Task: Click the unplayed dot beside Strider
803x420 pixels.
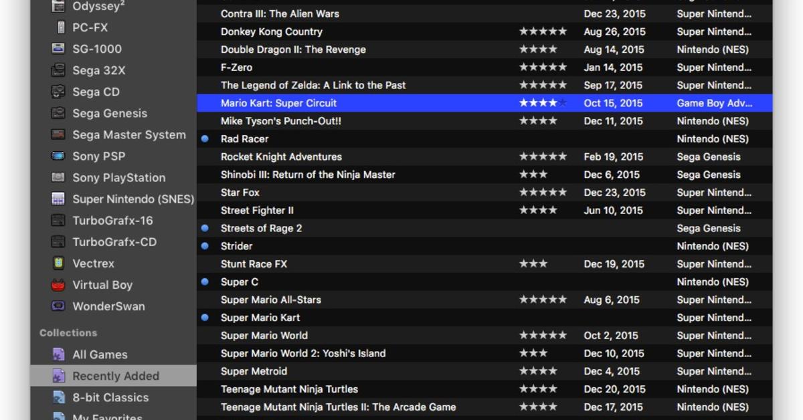Action: pos(205,246)
